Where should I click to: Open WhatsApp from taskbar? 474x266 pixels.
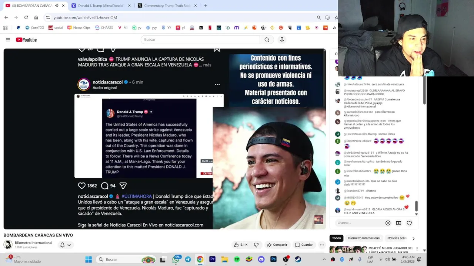pos(176,259)
